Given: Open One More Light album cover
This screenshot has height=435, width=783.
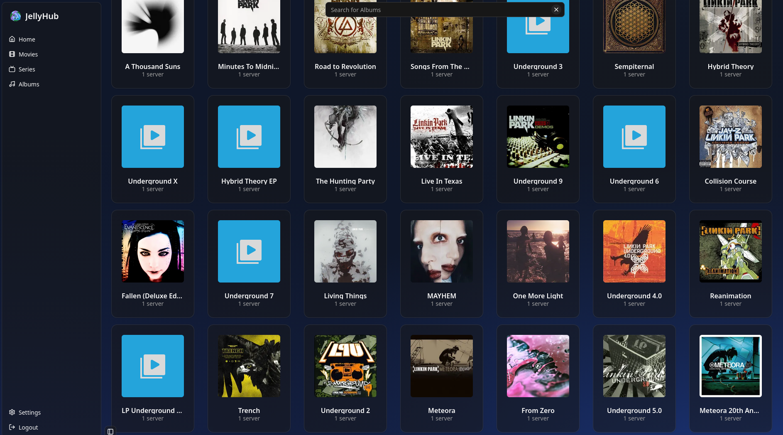Looking at the screenshot, I should 538,251.
